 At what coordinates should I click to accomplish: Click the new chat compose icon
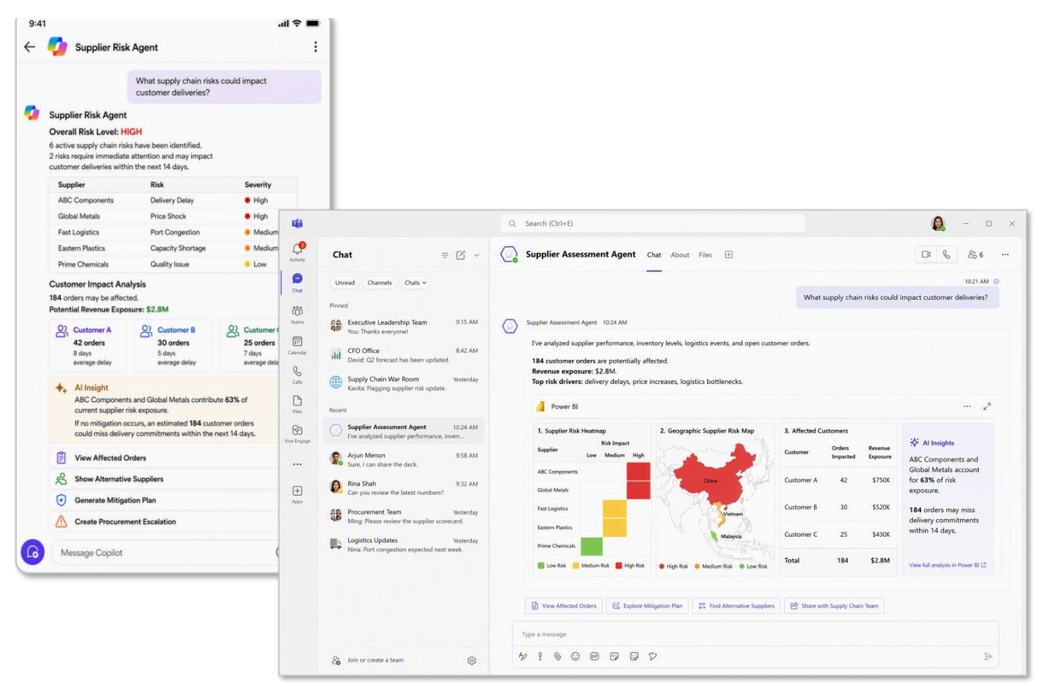coord(461,255)
